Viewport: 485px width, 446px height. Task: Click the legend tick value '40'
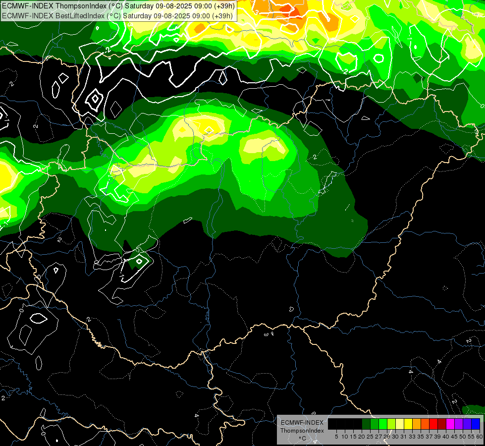[446, 437]
